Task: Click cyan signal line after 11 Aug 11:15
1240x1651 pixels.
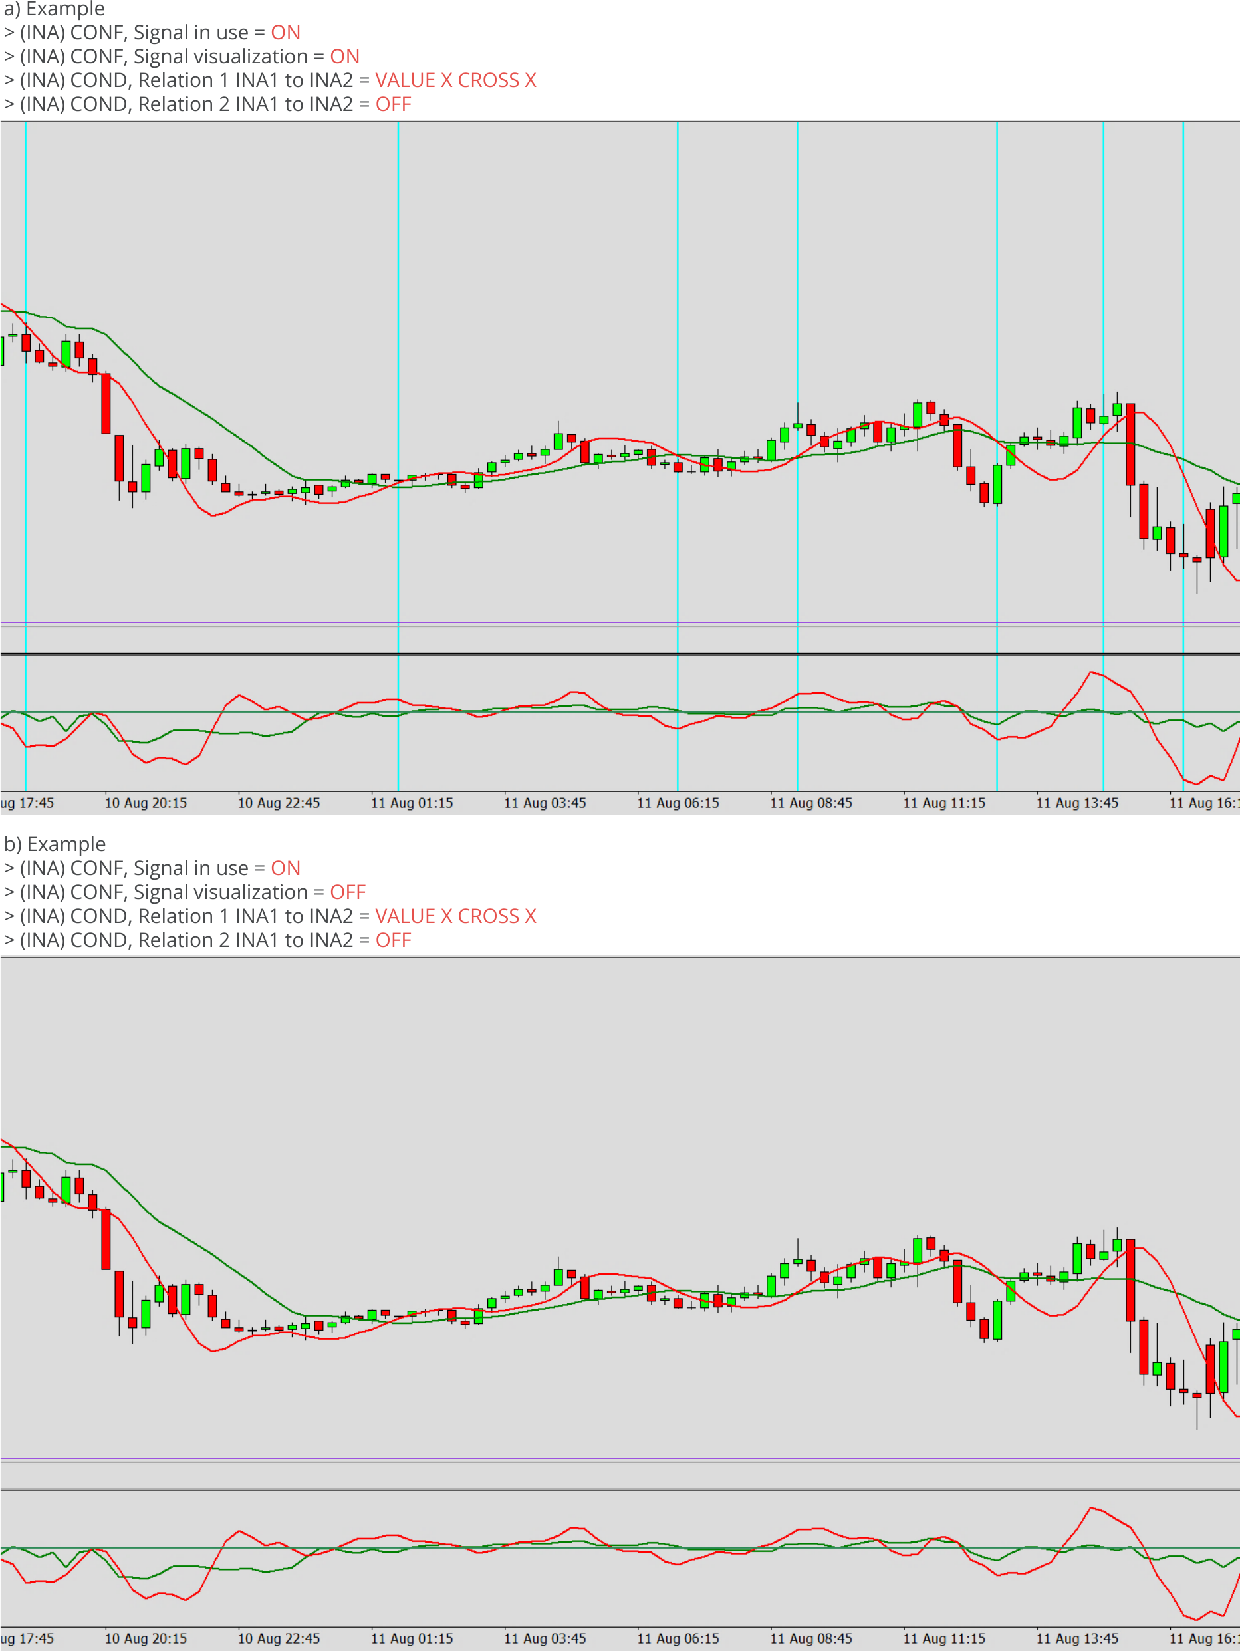Action: pyautogui.click(x=997, y=455)
